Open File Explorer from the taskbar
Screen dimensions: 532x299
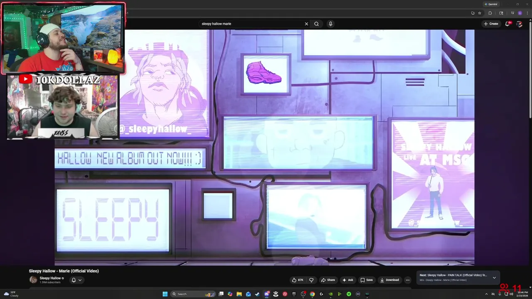(x=239, y=294)
